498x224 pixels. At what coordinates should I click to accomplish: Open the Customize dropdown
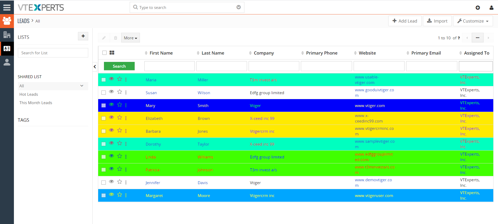(x=473, y=21)
